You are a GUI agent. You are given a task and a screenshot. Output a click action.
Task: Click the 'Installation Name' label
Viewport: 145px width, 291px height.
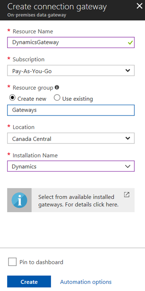[x=35, y=155]
